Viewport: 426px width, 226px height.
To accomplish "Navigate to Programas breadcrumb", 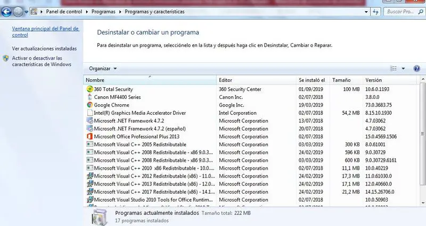I will pyautogui.click(x=103, y=12).
